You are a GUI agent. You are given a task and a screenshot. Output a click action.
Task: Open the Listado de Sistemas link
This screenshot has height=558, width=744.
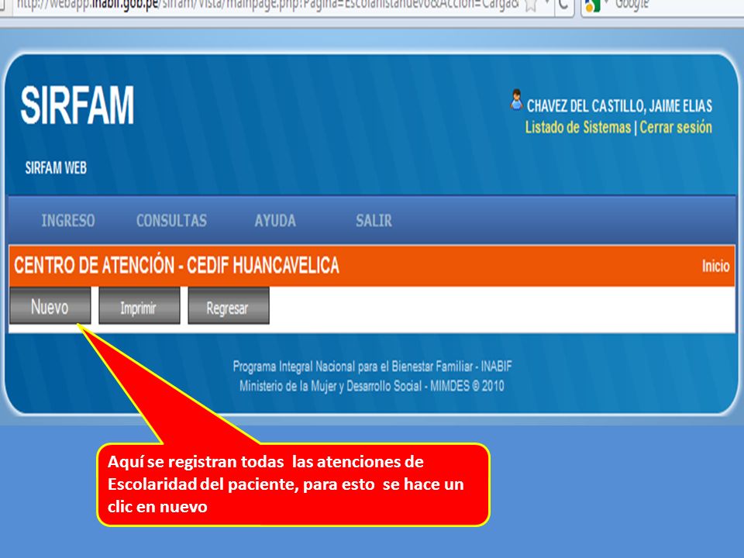pyautogui.click(x=578, y=127)
